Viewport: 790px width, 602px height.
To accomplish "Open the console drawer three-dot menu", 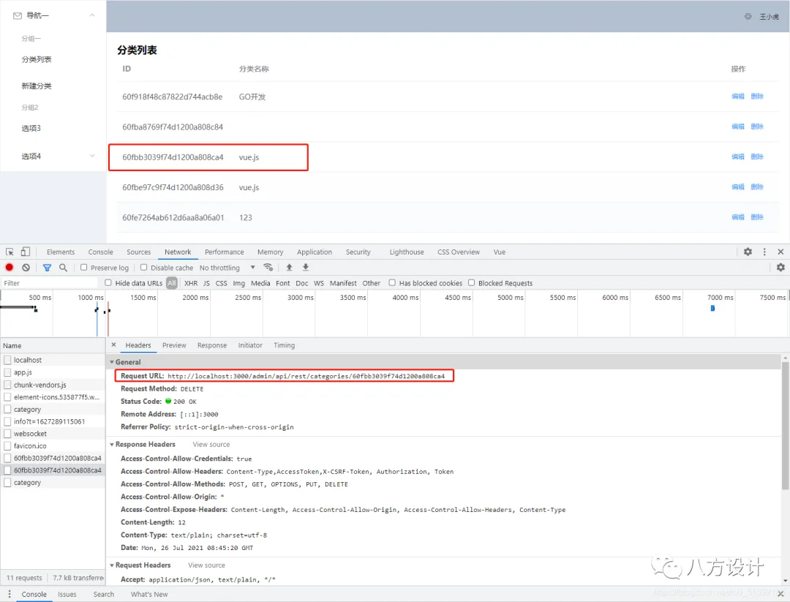I will [x=9, y=594].
